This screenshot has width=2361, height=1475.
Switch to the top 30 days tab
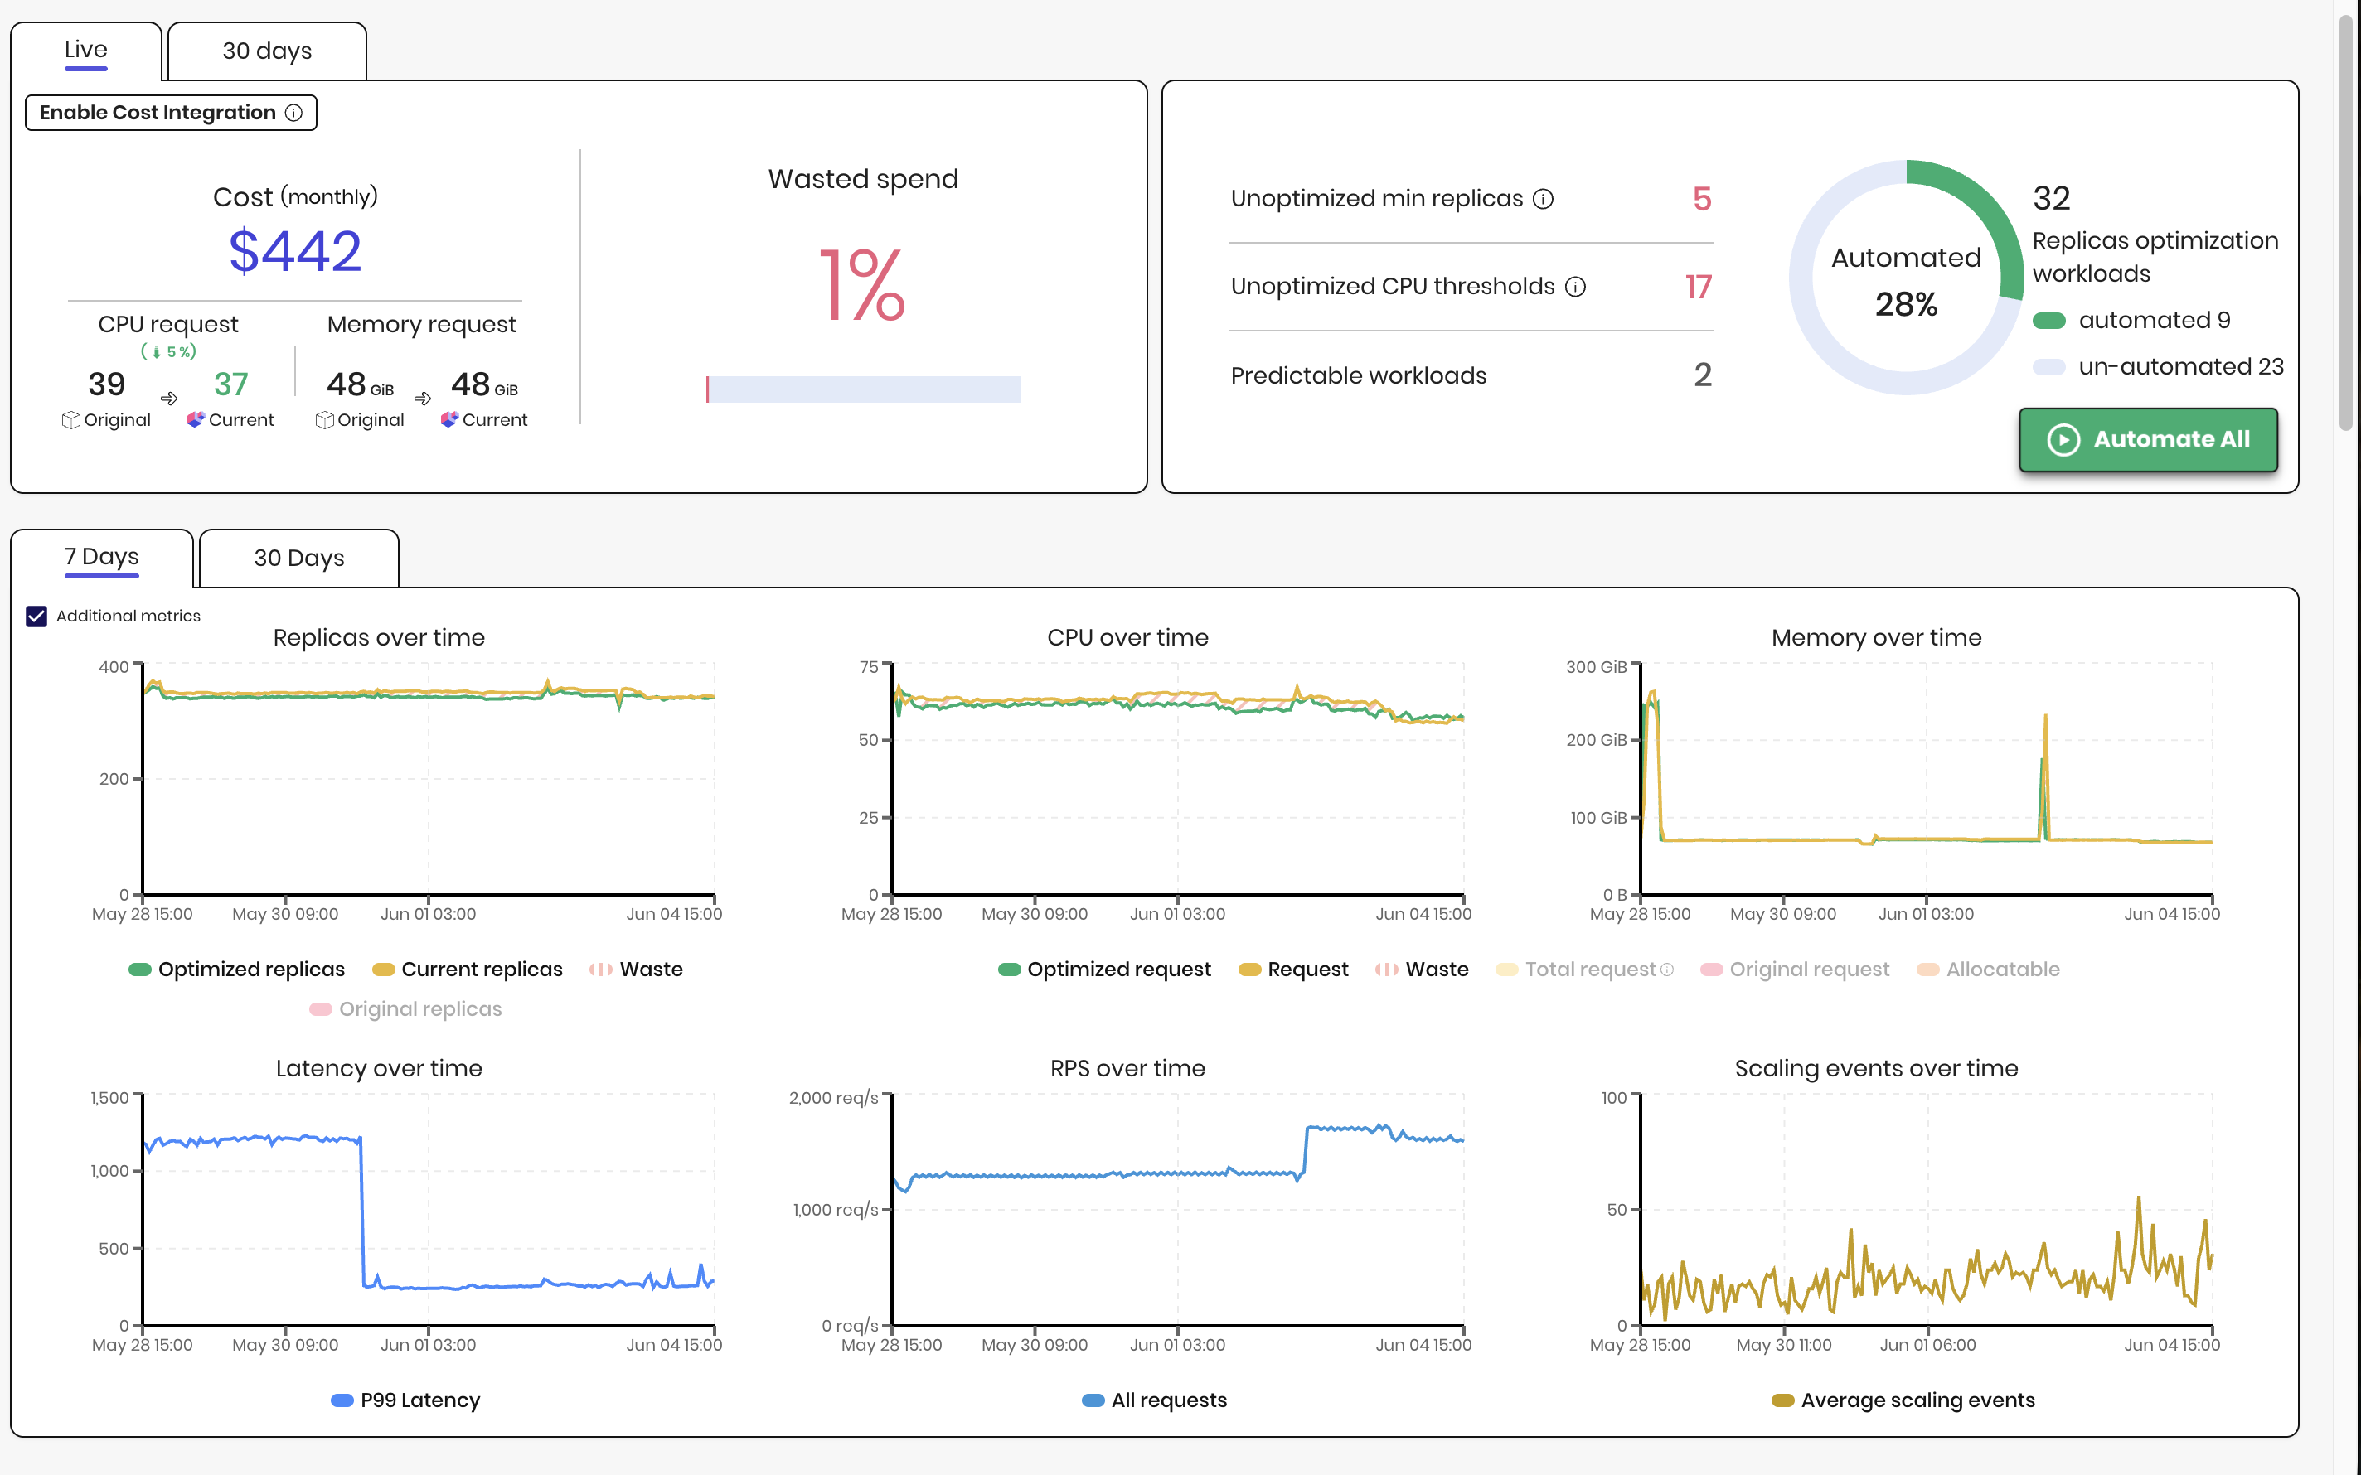tap(267, 51)
